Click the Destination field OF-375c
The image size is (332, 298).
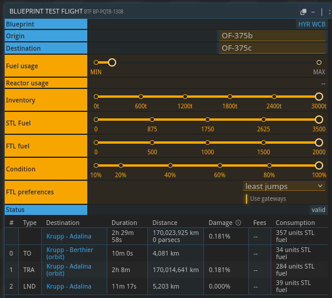272,48
